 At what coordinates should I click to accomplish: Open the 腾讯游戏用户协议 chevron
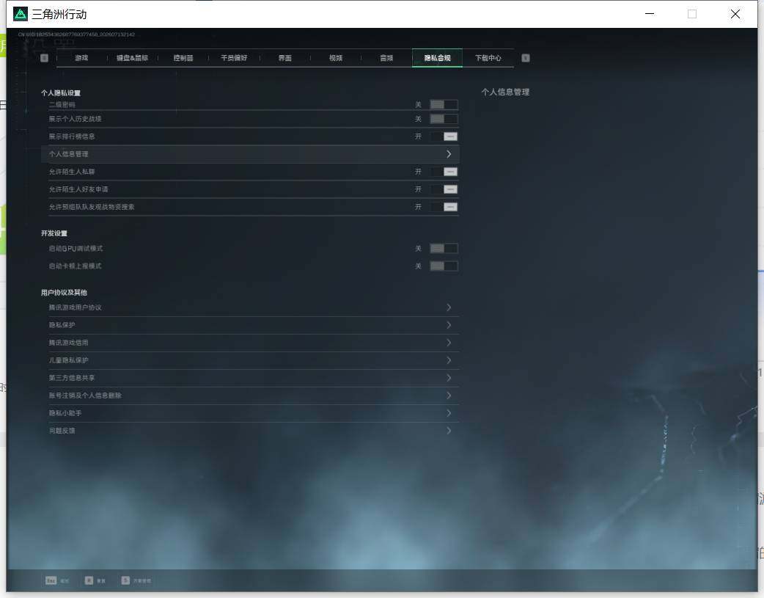[x=449, y=307]
